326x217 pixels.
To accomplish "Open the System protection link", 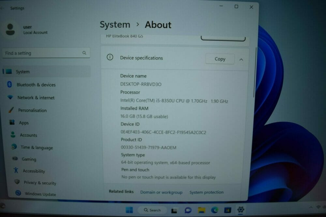I will coord(206,192).
